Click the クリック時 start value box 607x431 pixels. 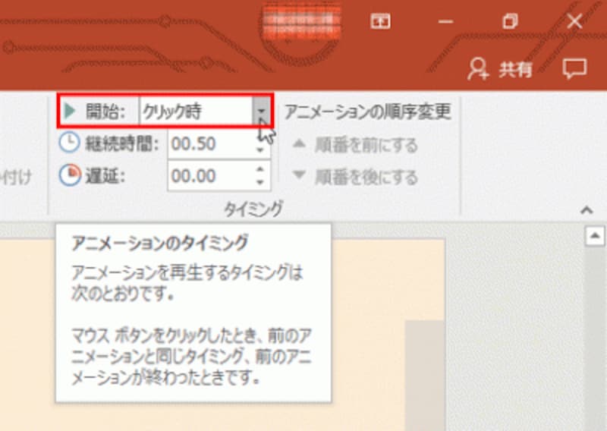point(197,111)
